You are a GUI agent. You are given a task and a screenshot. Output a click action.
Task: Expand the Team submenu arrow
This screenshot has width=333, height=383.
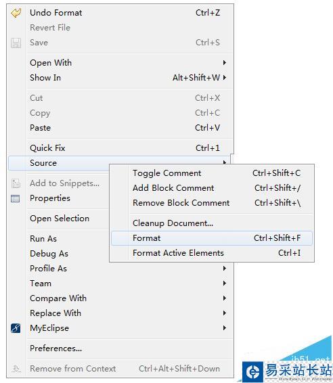coord(225,283)
